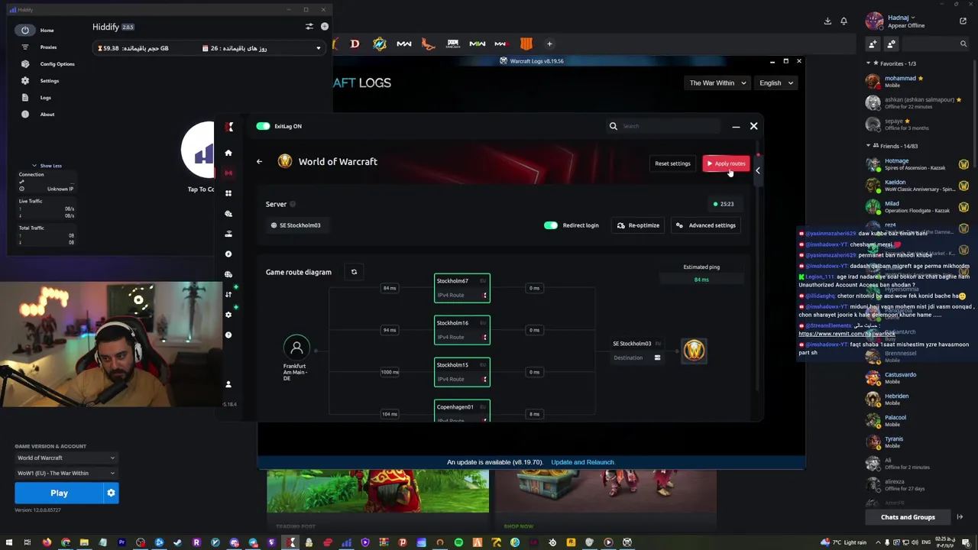
Task: Open friend settings icon in Battle.net friends list
Action: (891, 44)
